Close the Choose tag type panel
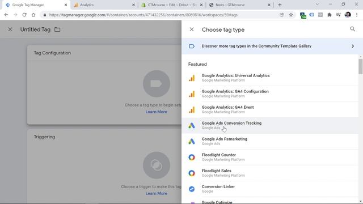This screenshot has width=363, height=204. (192, 29)
